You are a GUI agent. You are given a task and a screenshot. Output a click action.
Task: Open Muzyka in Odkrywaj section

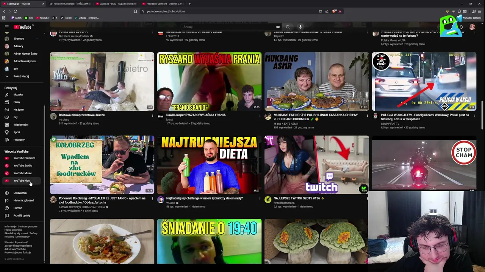pos(22,94)
